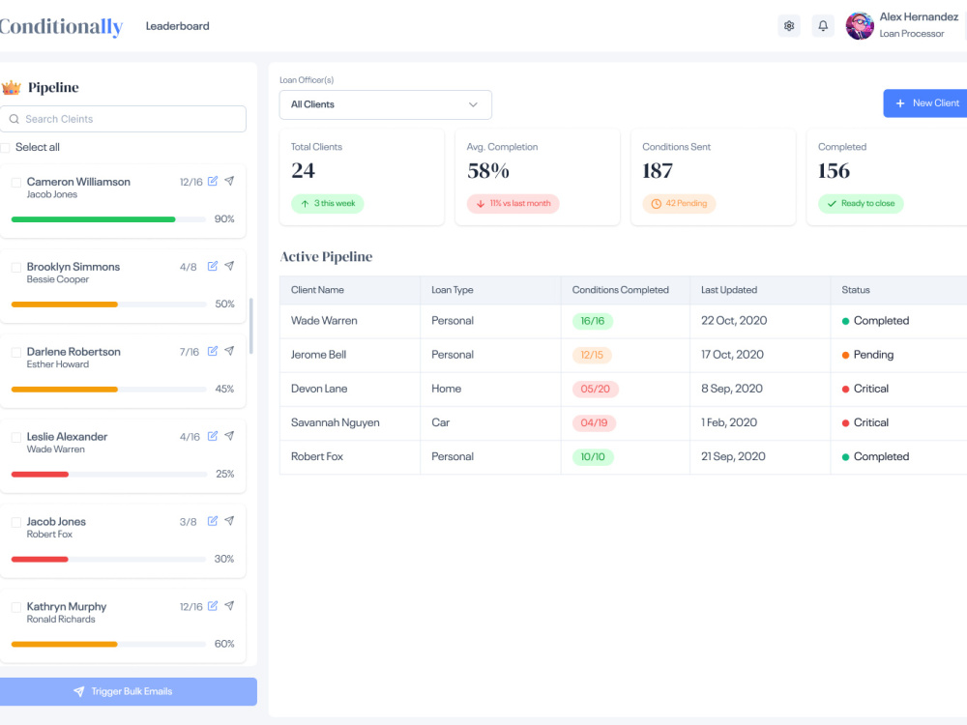The height and width of the screenshot is (725, 967).
Task: Send email to Darlene Robertson
Action: pyautogui.click(x=229, y=352)
